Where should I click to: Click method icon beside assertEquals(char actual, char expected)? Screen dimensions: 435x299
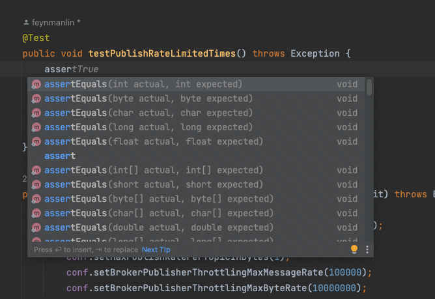(x=36, y=113)
